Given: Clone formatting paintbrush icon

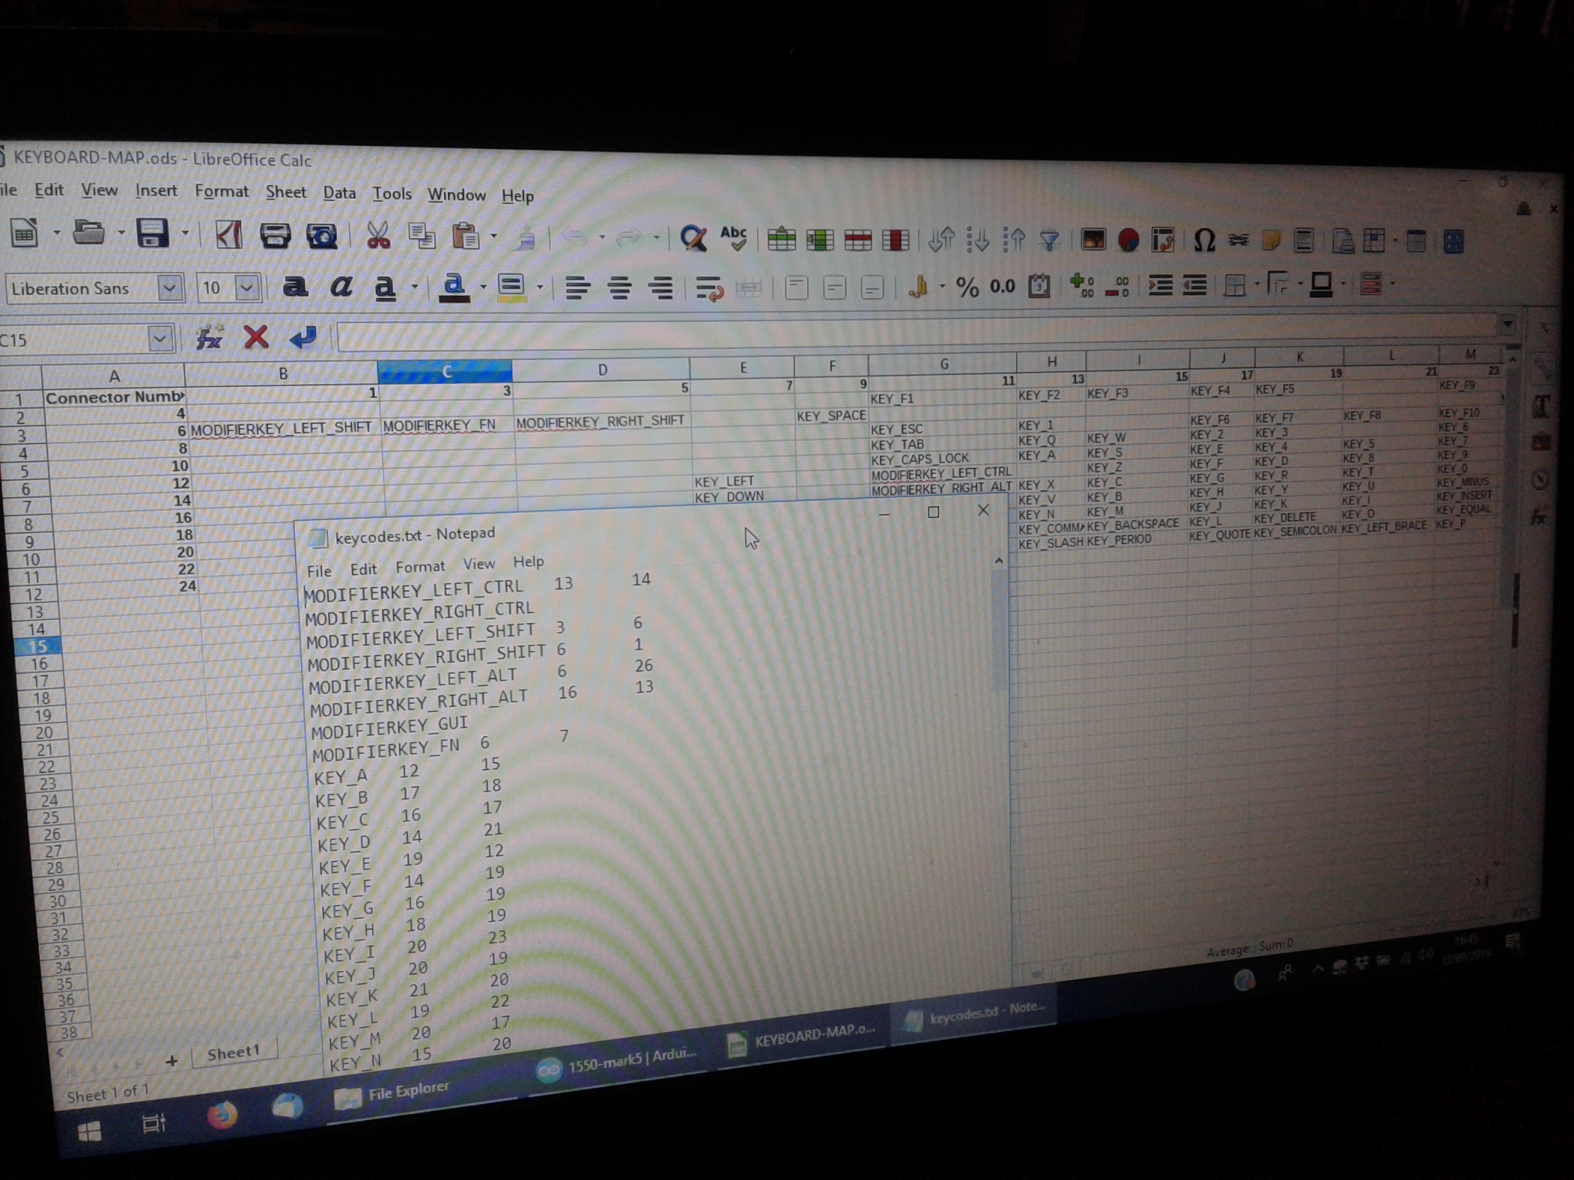Looking at the screenshot, I should point(526,237).
